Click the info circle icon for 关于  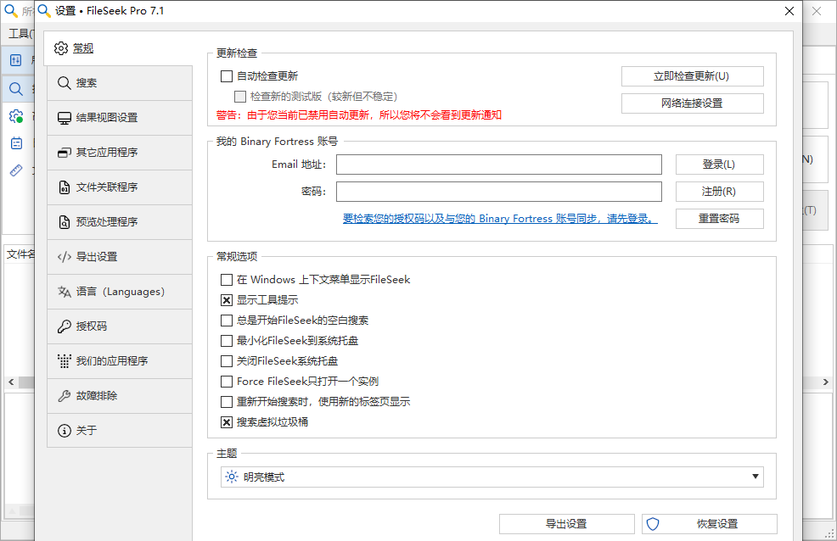[64, 430]
